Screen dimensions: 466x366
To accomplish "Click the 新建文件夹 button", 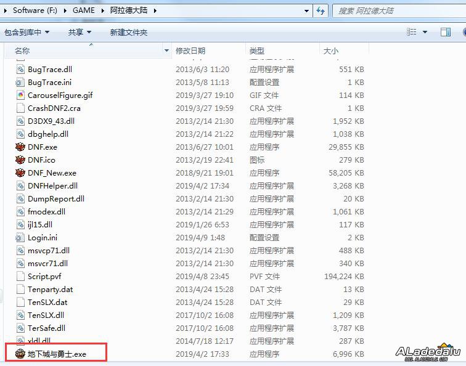I will point(129,32).
